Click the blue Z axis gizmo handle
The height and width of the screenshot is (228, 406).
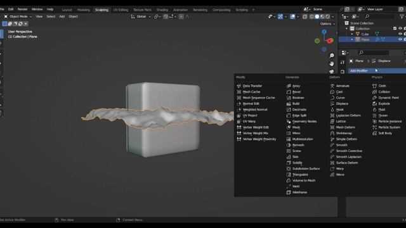coord(324,32)
